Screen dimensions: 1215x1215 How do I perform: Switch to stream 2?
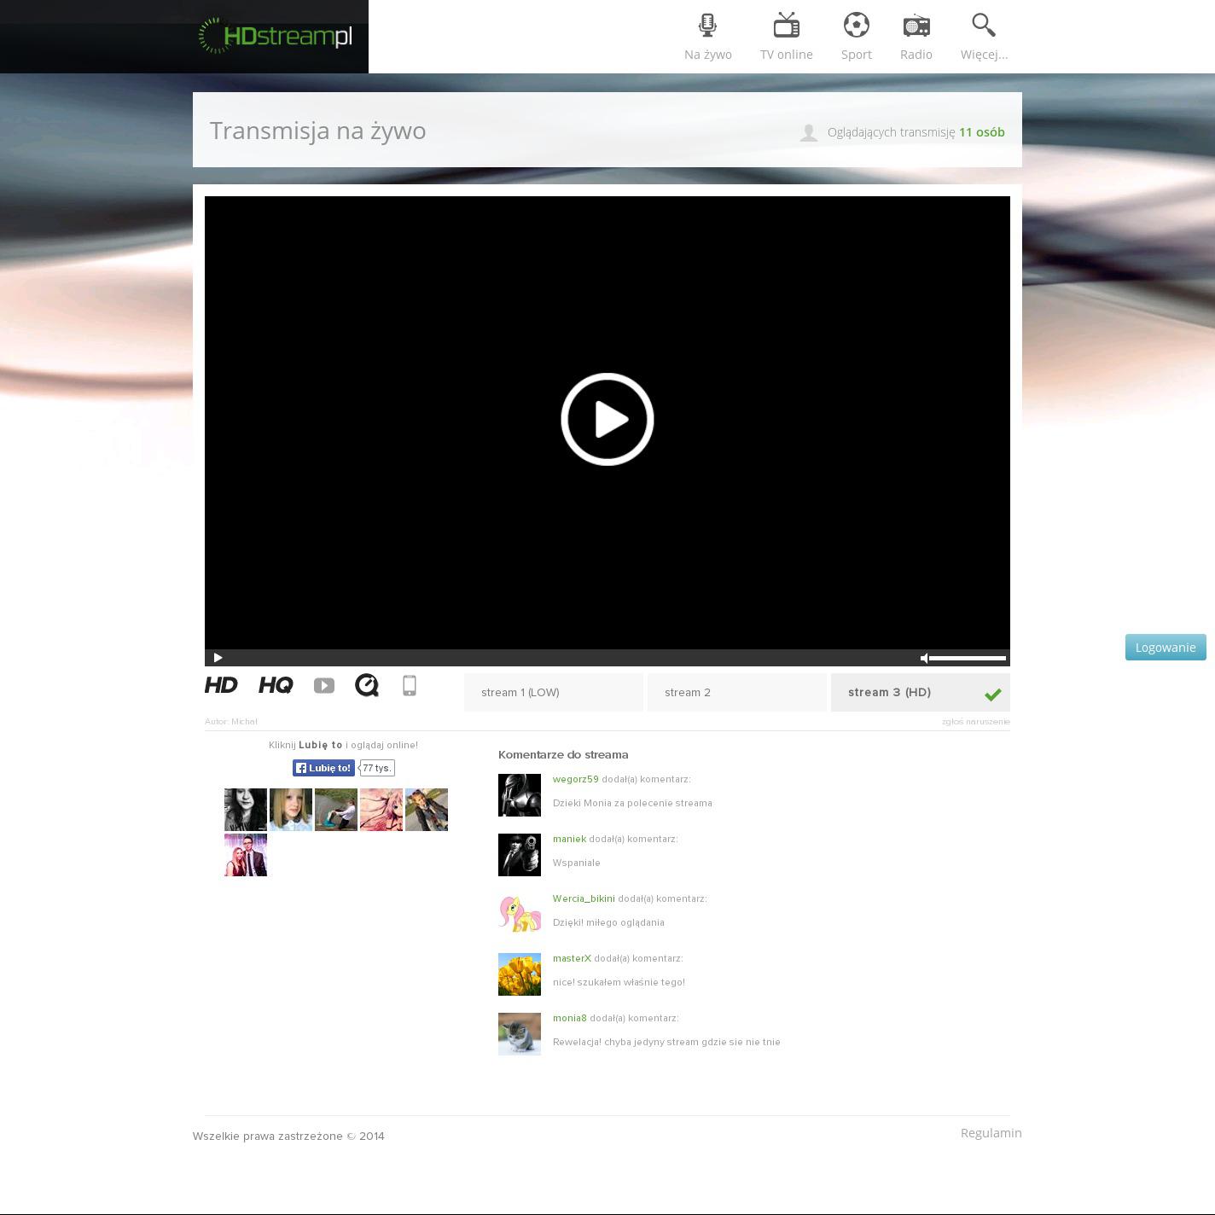pos(736,692)
